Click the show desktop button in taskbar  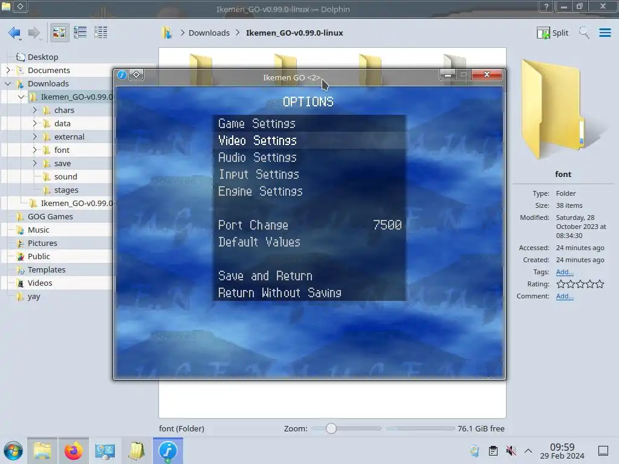coord(603,451)
